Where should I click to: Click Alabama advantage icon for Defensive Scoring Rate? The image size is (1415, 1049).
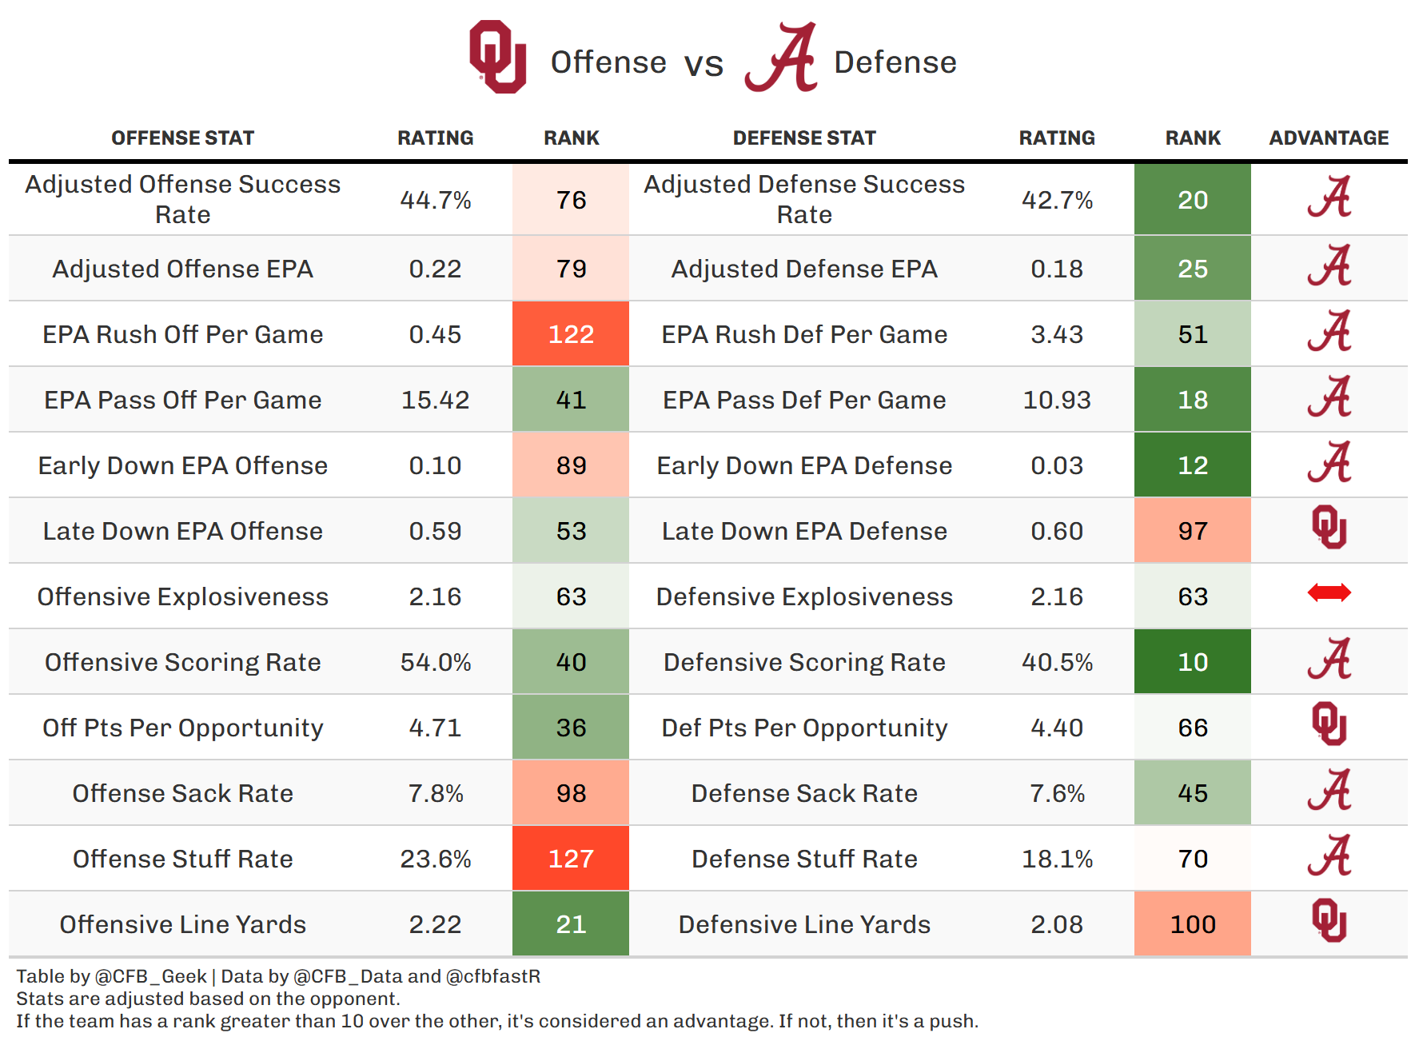[x=1329, y=659]
